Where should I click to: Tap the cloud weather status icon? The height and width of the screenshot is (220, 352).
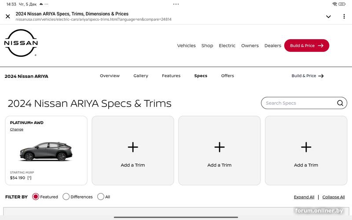click(41, 4)
